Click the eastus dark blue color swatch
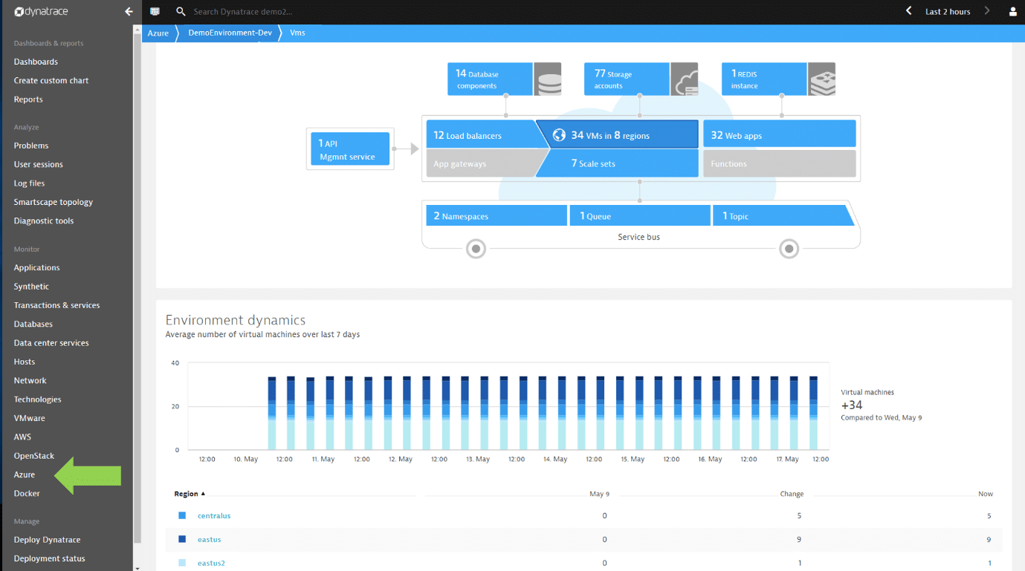 pos(182,539)
